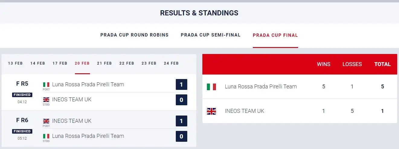
Task: Click the UK flag in race F R5
Action: click(46, 100)
